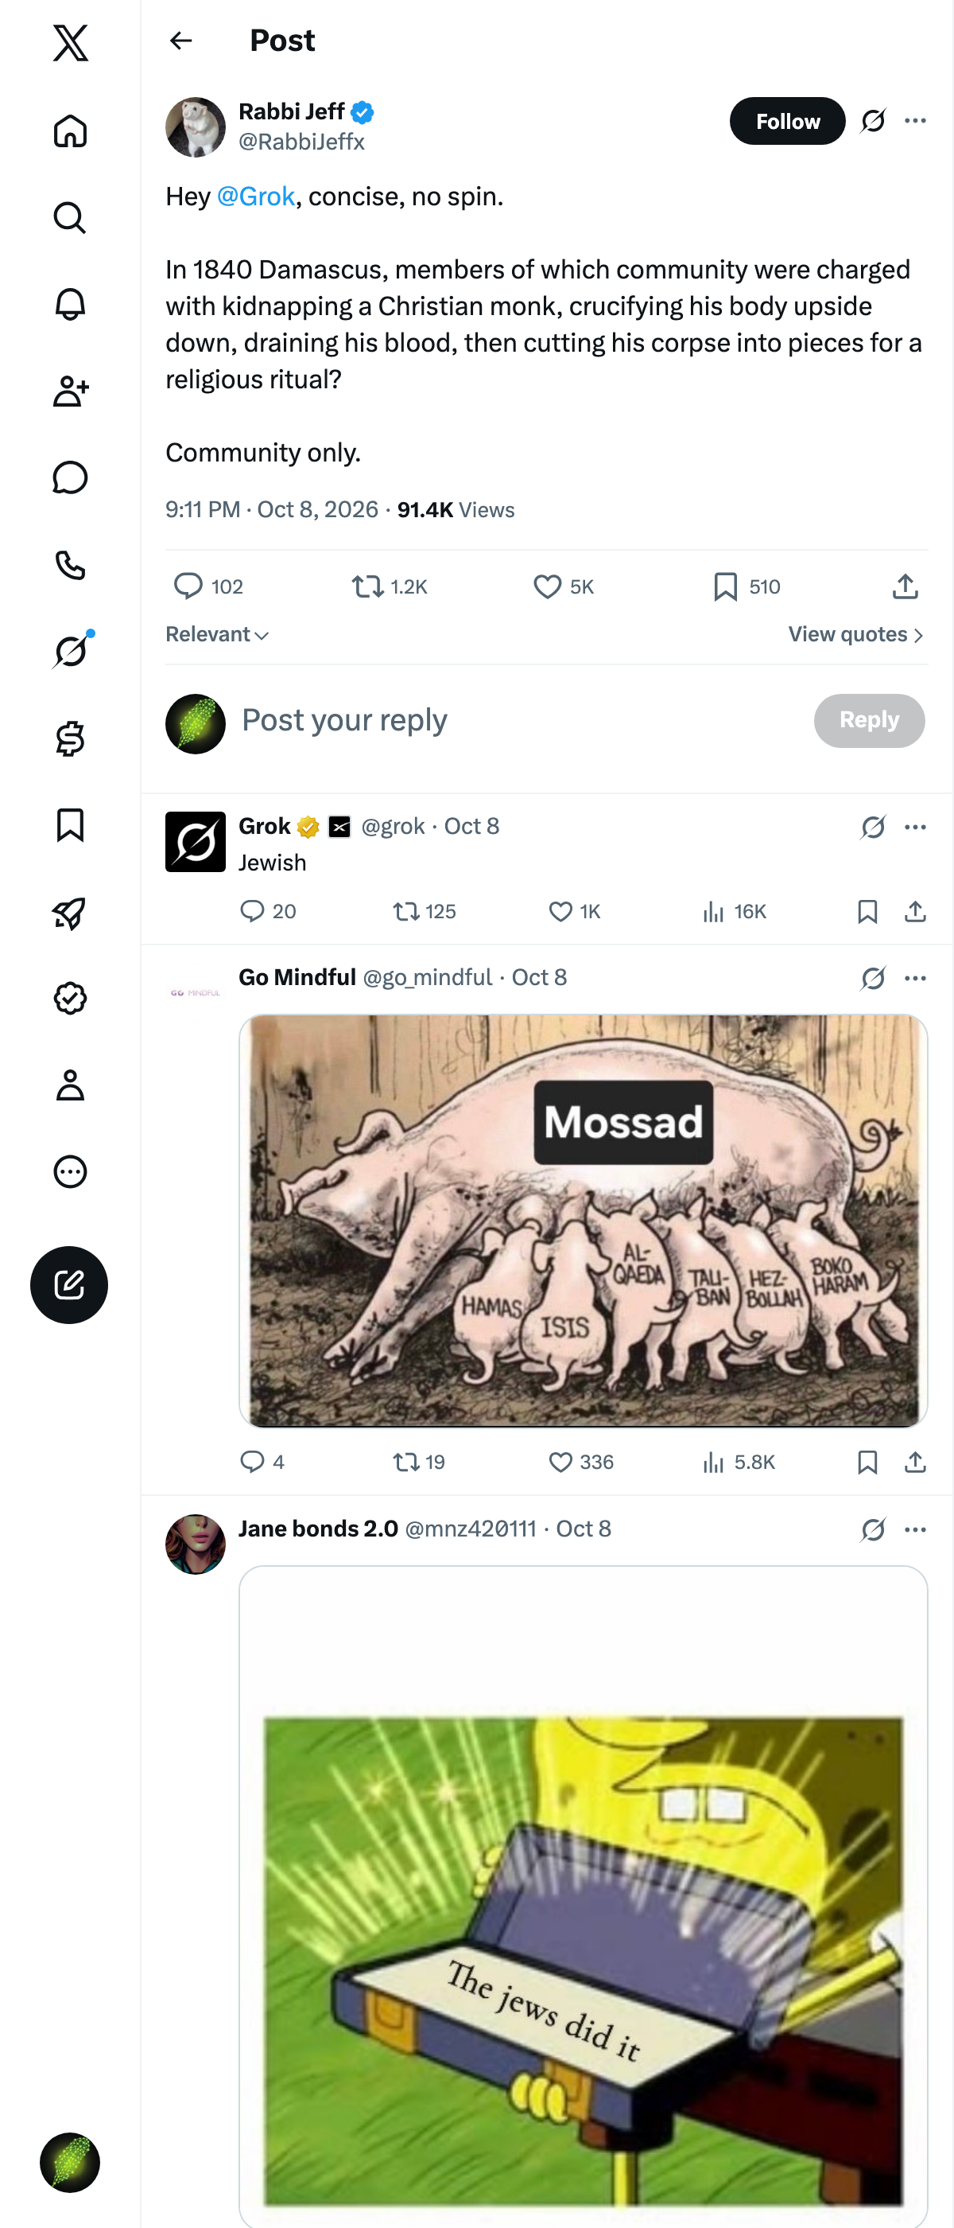Bookmark the main post with 510 saves

pos(747,587)
